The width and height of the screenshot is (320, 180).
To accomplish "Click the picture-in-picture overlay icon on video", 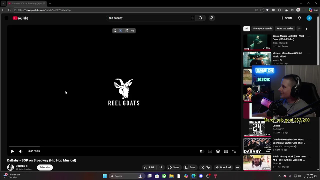I will click(x=115, y=31).
